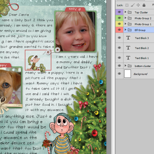
Task: Select the Photo Group 2 layer name
Action: (143, 18)
